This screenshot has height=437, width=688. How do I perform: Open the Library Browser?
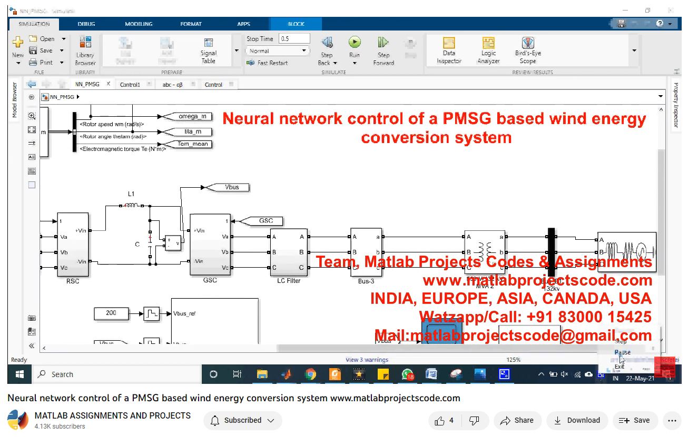[85, 51]
